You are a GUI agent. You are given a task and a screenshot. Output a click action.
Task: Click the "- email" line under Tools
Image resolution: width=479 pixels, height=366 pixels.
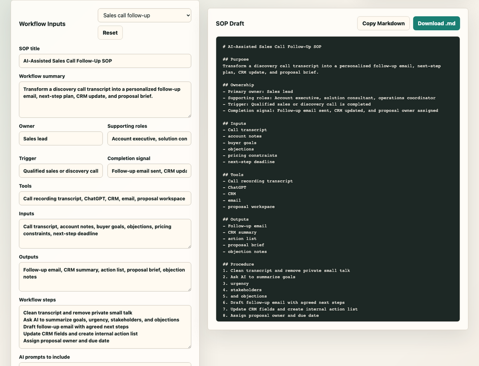[232, 201]
